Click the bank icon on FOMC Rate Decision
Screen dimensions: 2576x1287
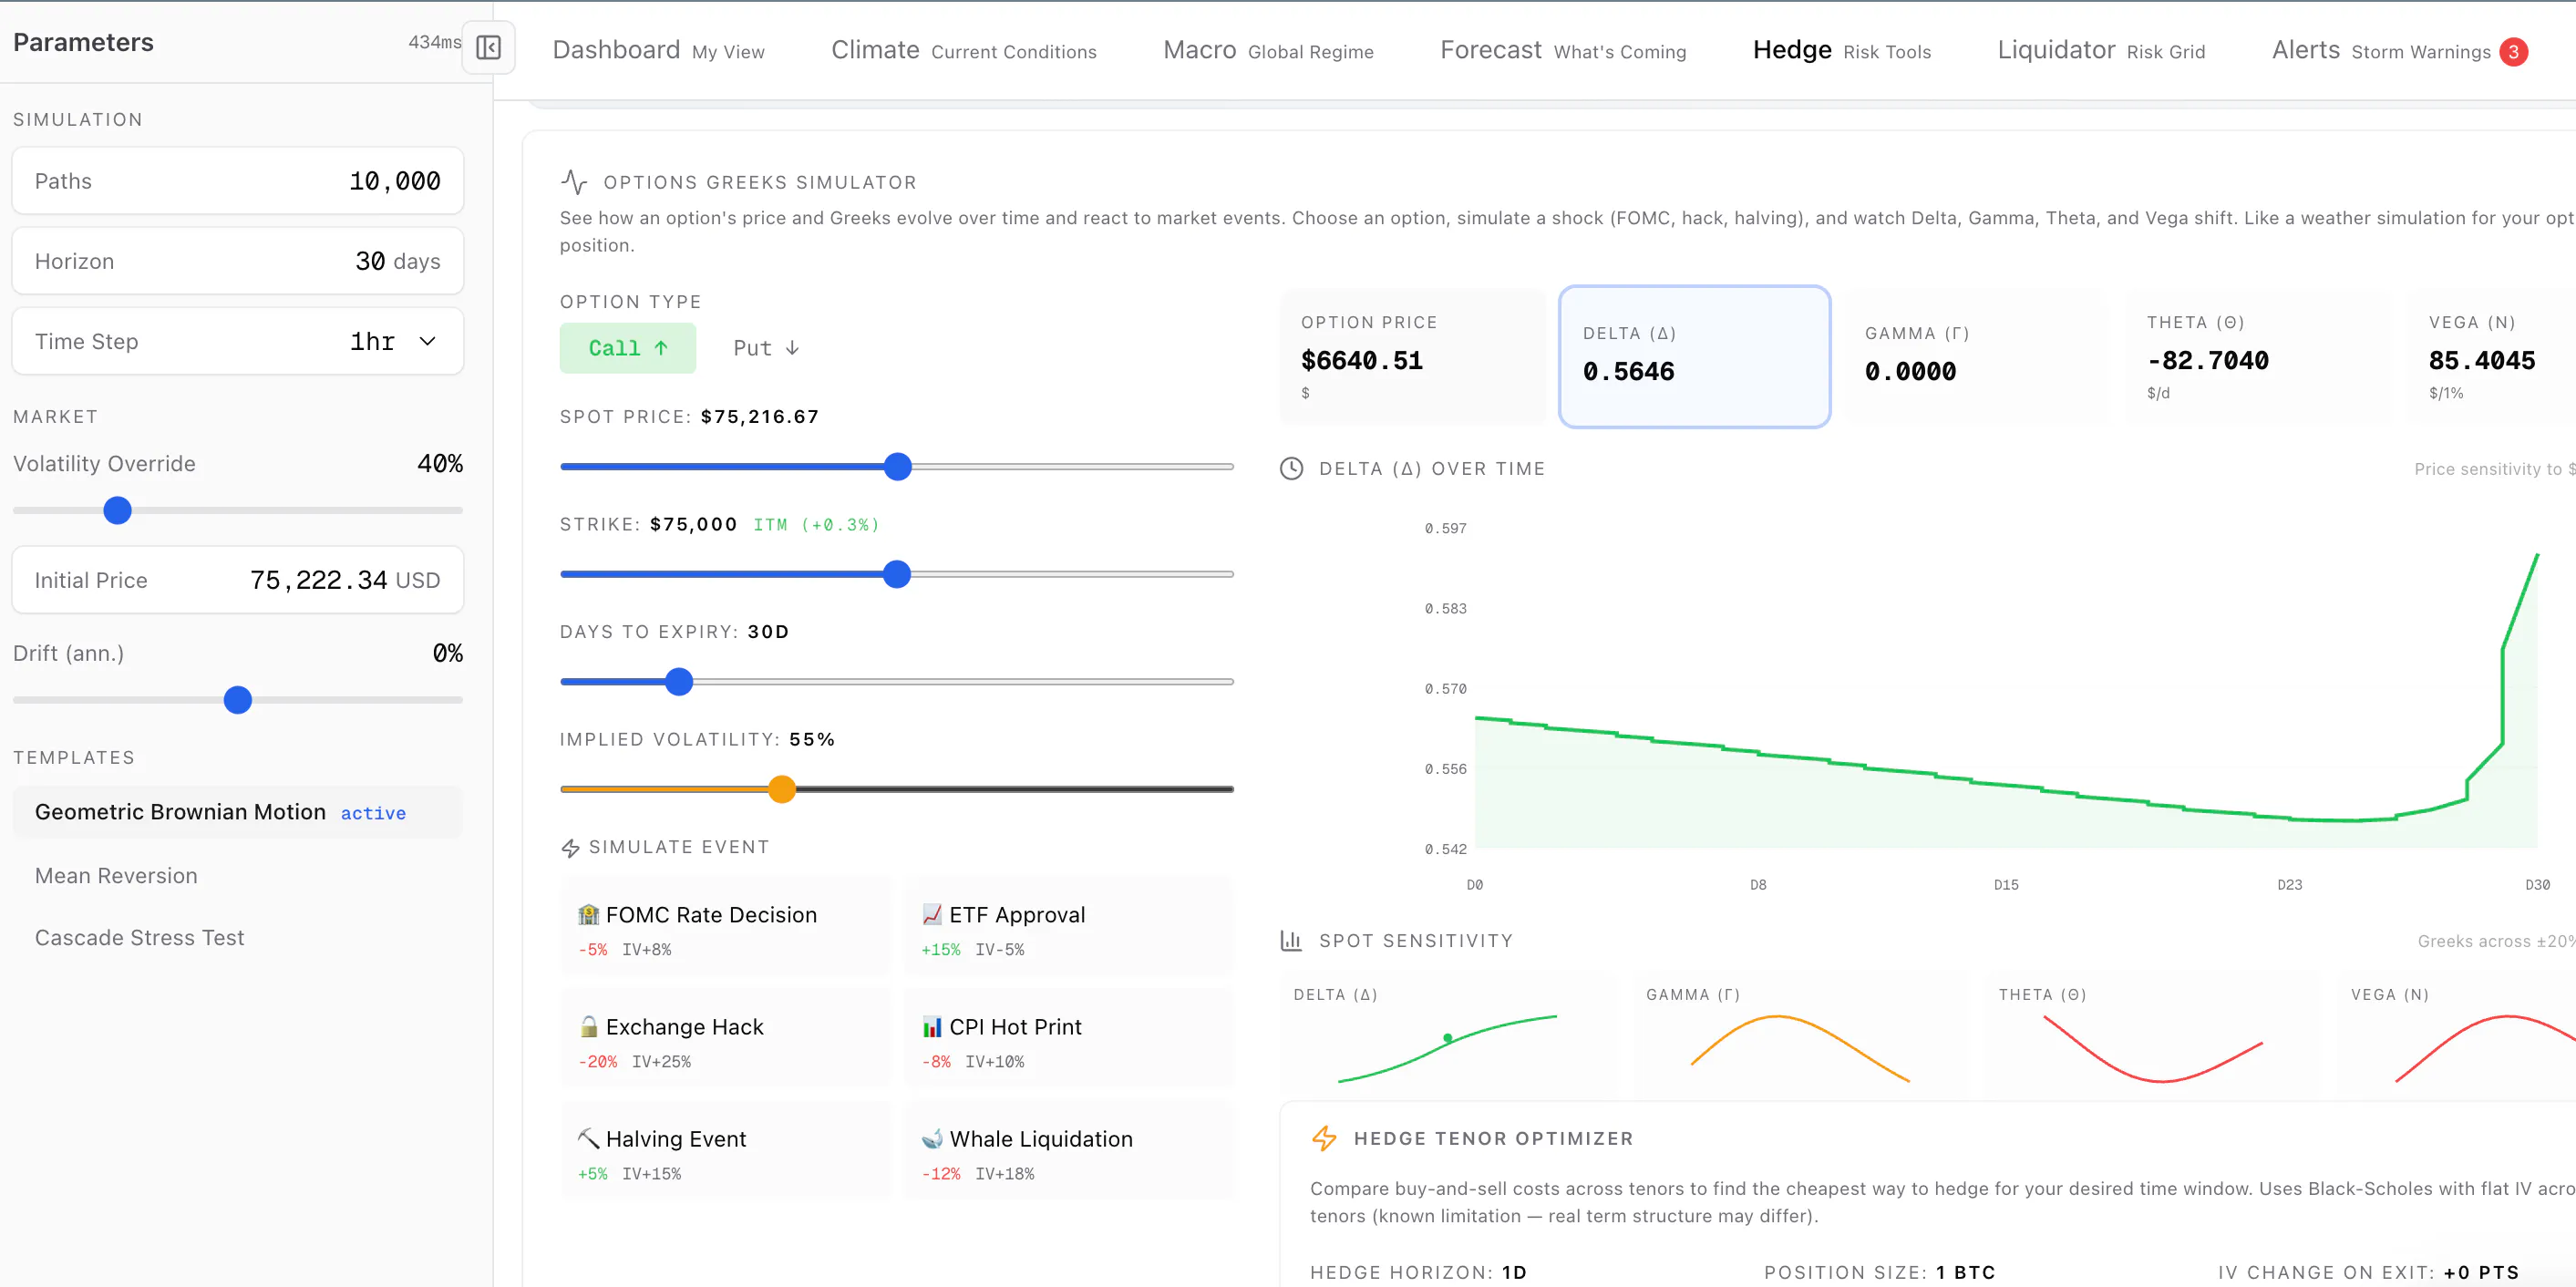(589, 914)
